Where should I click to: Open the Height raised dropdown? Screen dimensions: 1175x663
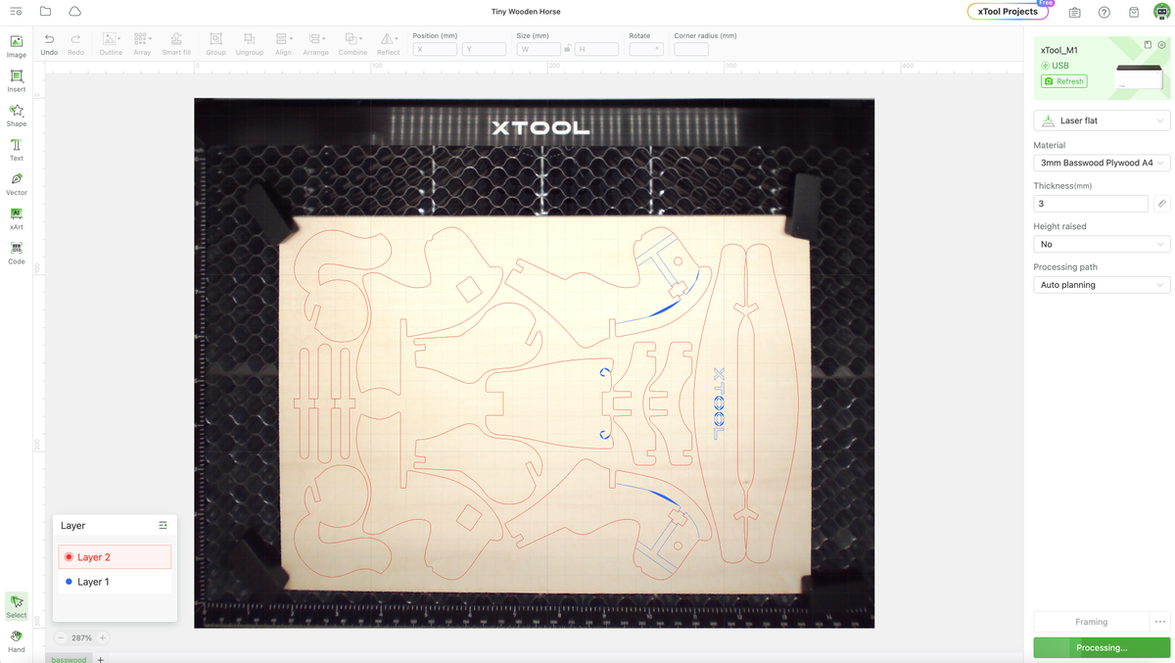coord(1102,244)
